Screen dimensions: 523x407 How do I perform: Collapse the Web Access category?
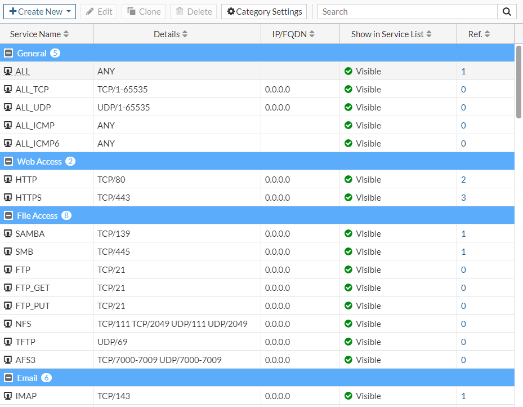point(8,162)
